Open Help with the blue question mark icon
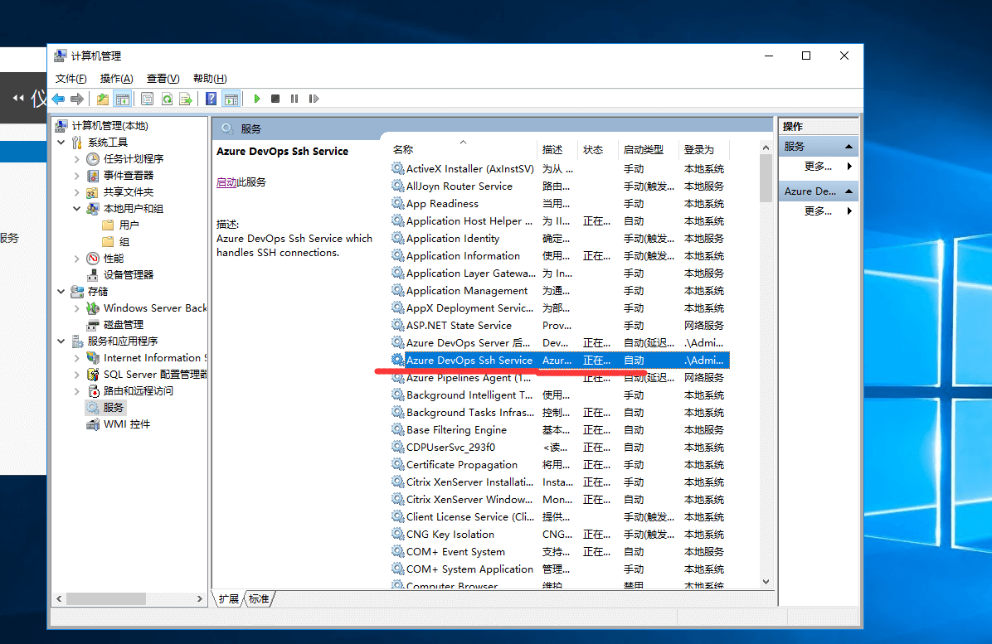992x644 pixels. (x=212, y=99)
